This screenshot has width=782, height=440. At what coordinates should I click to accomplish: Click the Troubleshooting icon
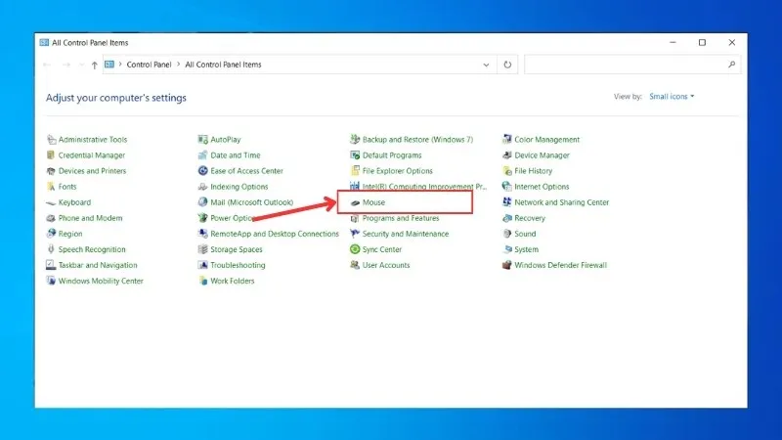click(202, 265)
